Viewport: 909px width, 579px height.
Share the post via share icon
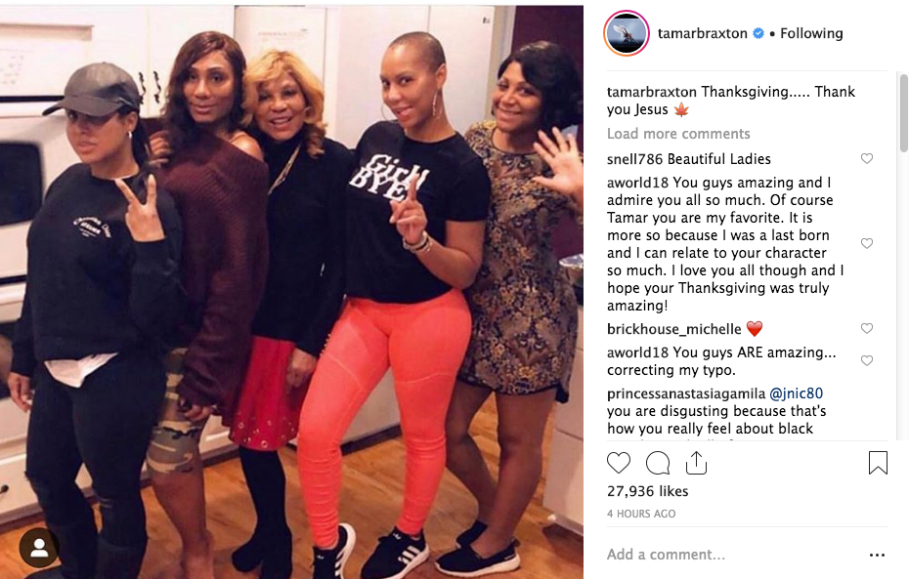tap(696, 463)
